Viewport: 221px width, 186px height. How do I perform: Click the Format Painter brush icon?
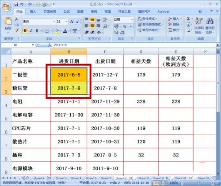point(17,30)
